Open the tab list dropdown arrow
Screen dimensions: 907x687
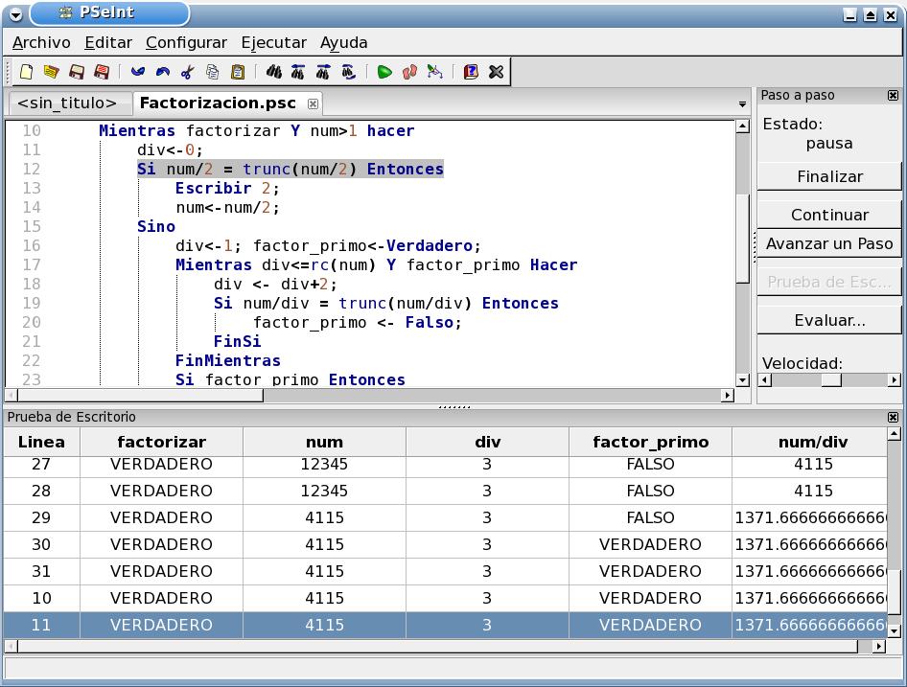click(742, 104)
